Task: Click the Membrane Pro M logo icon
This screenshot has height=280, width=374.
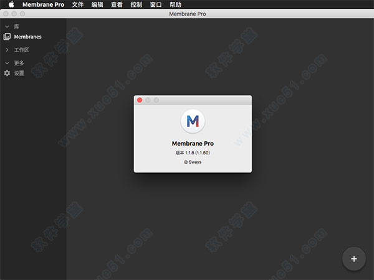Action: [x=193, y=121]
